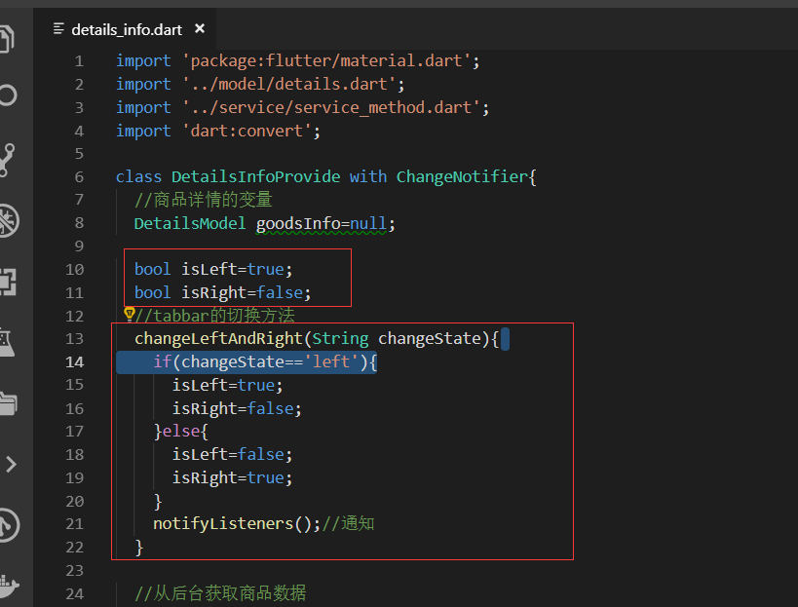Click line number 6 in the gutter

79,177
